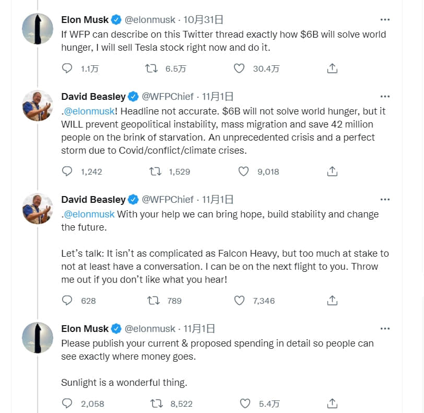Open David Beasley's avatar on 'Let's talk' tweet

pos(38,209)
